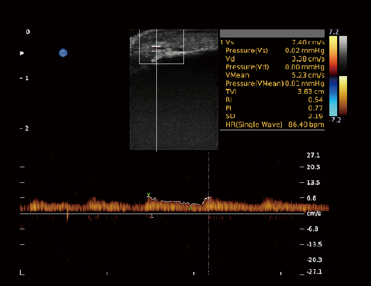Click the TVI 3.63 cm value
This screenshot has height=286, width=371.
(x=272, y=92)
